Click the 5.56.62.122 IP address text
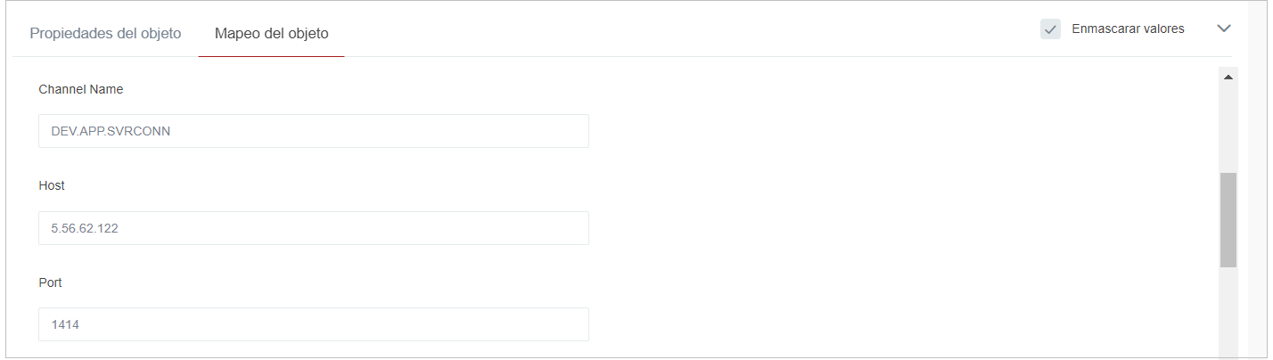This screenshot has width=1273, height=360. 85,228
